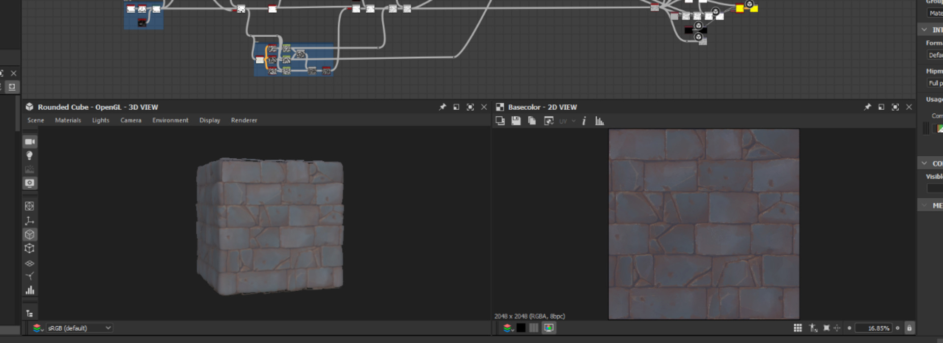Click the black background color swatch
The width and height of the screenshot is (943, 343).
point(521,328)
